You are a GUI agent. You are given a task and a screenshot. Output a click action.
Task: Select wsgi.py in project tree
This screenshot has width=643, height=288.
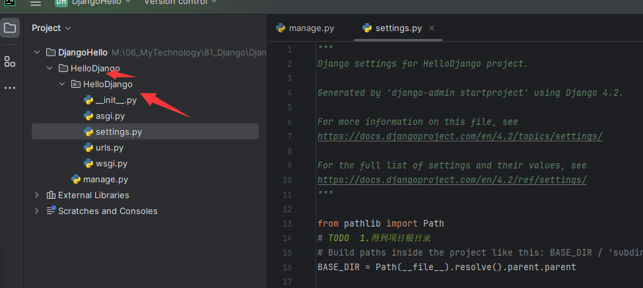pos(112,164)
